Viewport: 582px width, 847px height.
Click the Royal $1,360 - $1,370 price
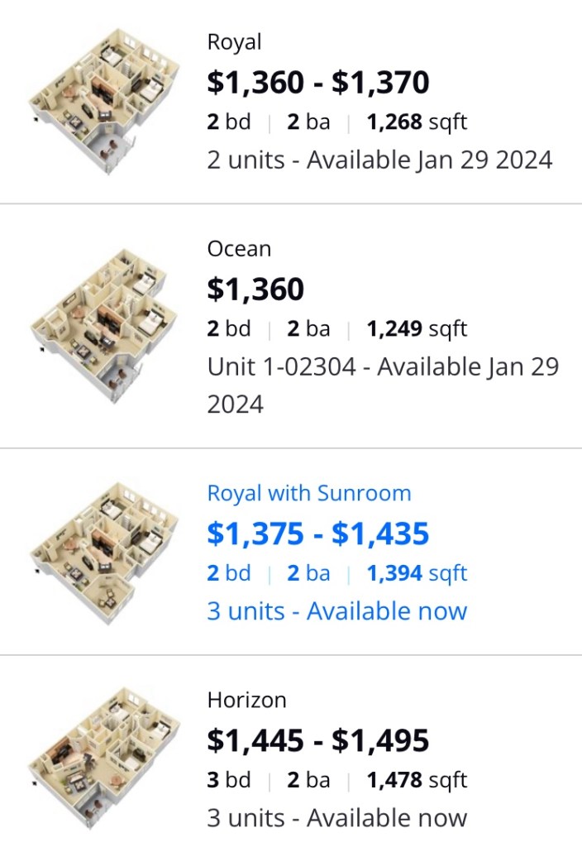click(x=317, y=82)
